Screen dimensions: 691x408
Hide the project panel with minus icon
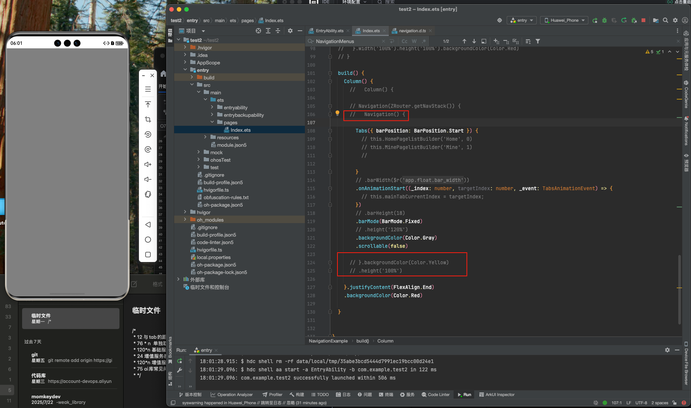point(300,31)
